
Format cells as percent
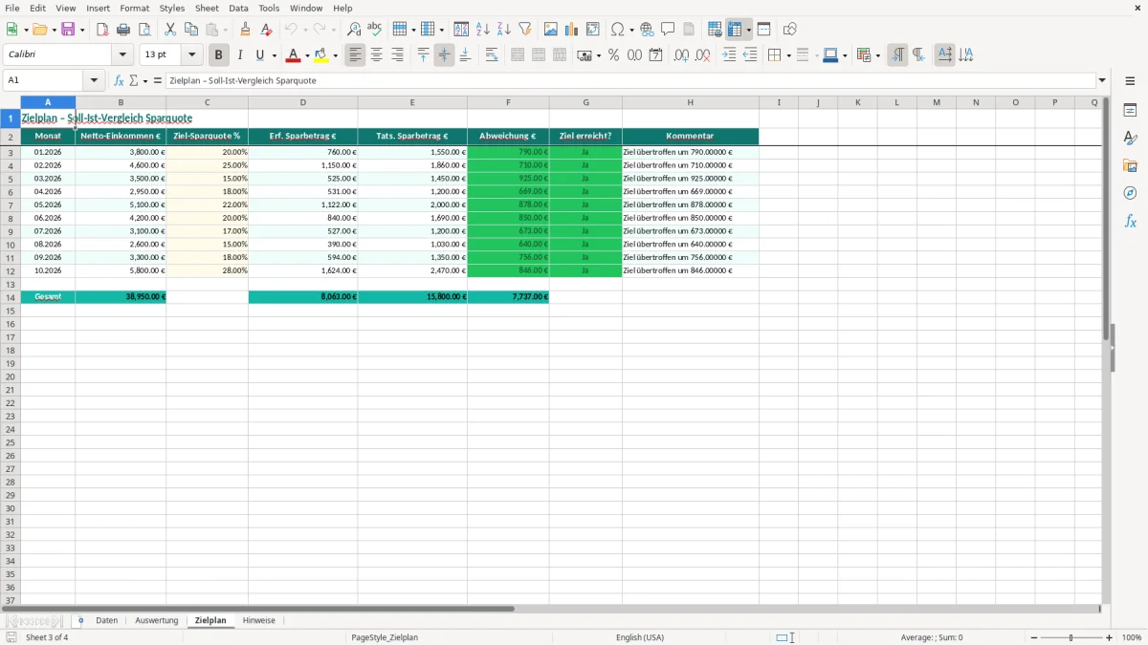[x=613, y=55]
